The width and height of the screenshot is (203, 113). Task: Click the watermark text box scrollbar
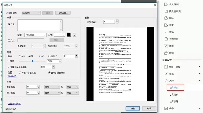pos(61,25)
